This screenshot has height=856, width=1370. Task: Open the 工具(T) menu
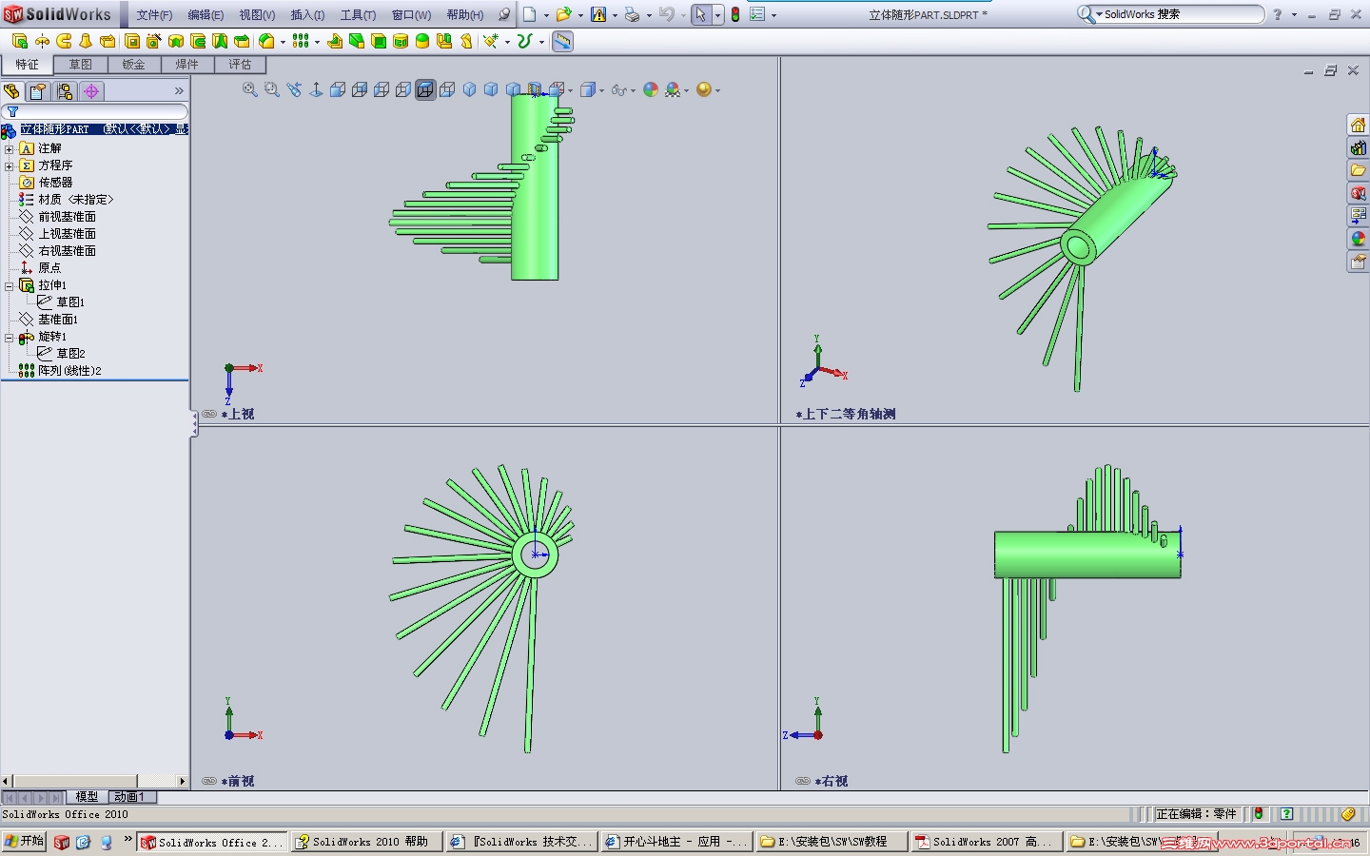coord(359,15)
